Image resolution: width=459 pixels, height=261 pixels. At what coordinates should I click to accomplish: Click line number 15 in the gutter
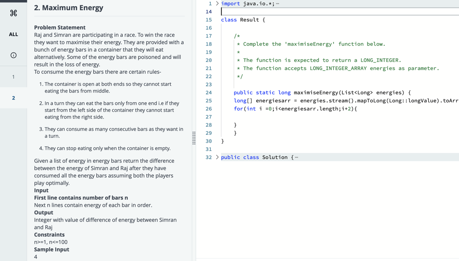coord(208,20)
